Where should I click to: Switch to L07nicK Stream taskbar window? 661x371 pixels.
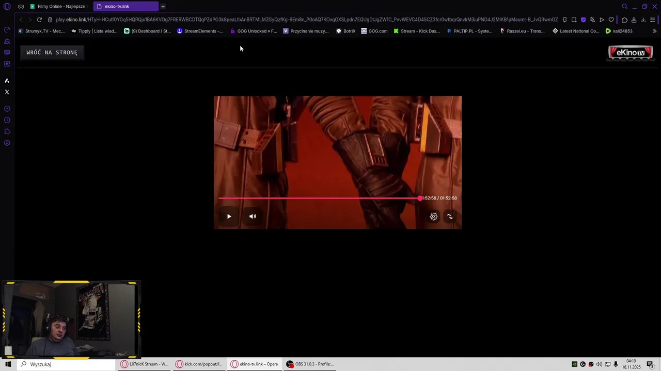[144, 364]
